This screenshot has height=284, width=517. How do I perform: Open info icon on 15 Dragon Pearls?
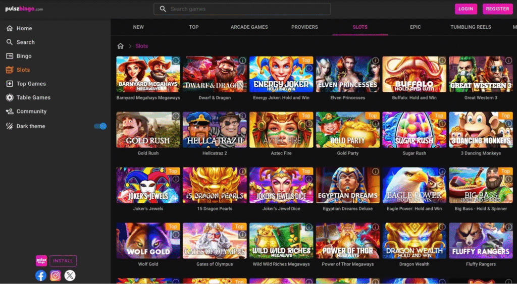pos(242,172)
